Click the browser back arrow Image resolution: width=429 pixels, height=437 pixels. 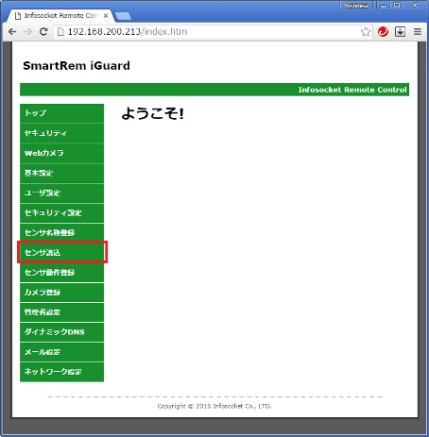[12, 32]
